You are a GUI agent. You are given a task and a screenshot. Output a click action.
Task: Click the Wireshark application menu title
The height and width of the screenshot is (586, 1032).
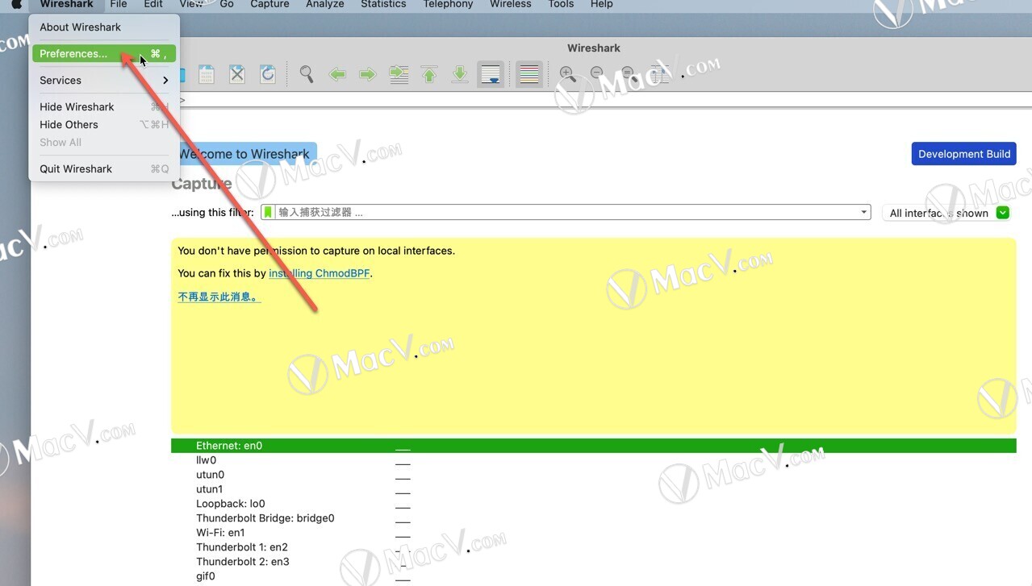coord(67,4)
